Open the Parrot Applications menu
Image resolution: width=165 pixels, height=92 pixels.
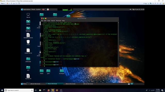coord(26,9)
